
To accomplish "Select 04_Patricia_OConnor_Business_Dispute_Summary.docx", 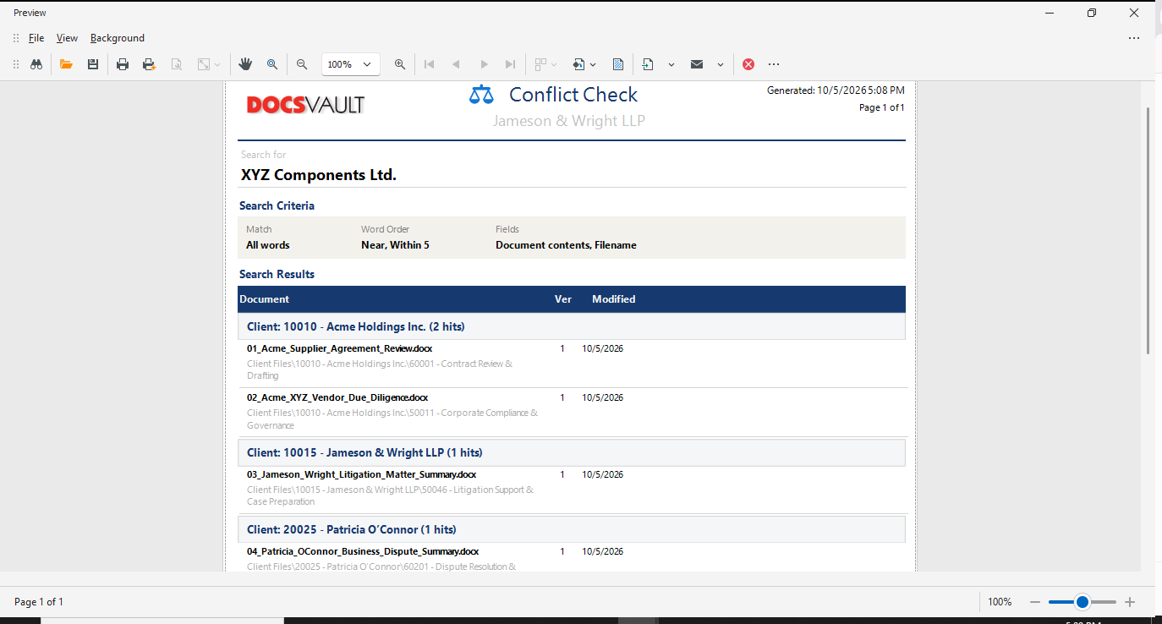I will [x=363, y=551].
